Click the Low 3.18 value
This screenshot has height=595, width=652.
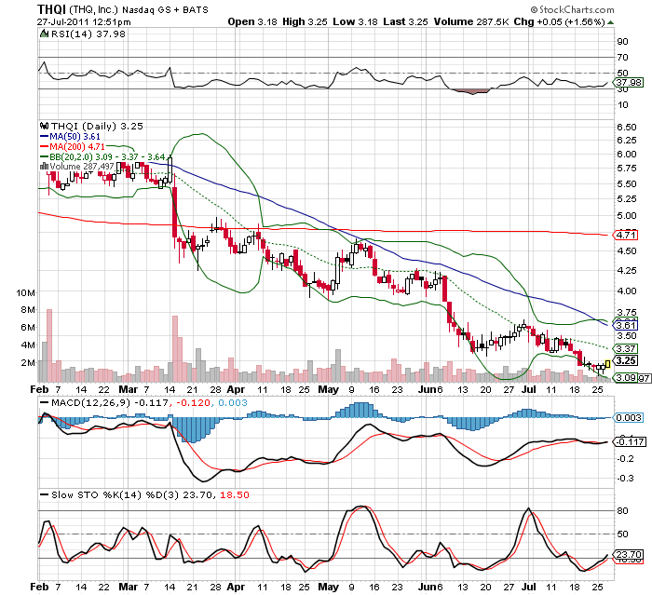(x=355, y=21)
